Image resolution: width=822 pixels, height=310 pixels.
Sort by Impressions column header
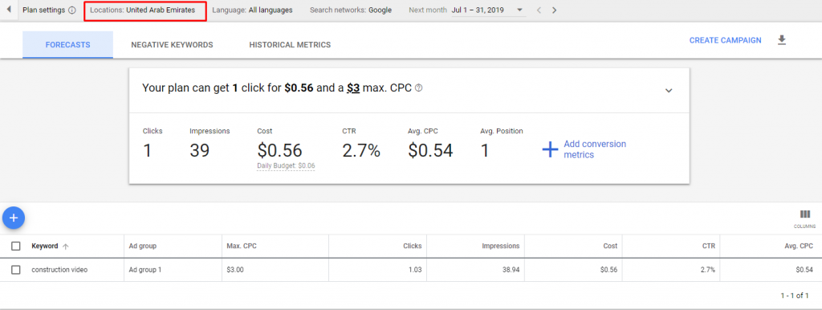pos(502,246)
